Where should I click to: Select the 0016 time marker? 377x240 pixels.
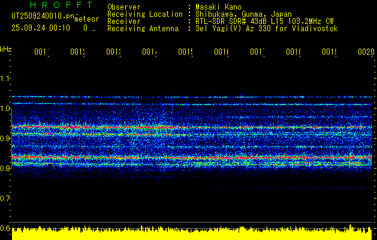tap(222, 53)
